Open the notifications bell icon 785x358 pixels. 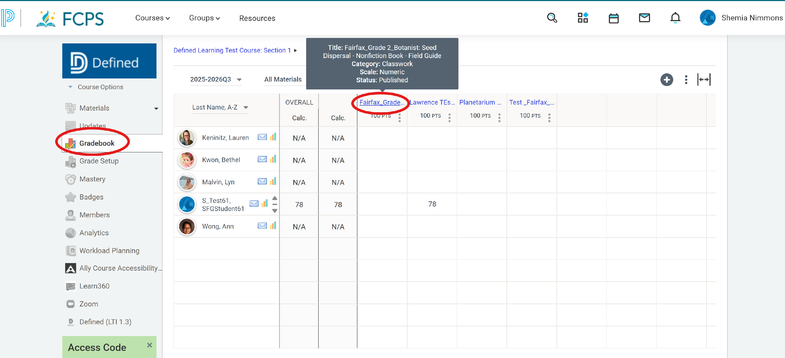[675, 18]
